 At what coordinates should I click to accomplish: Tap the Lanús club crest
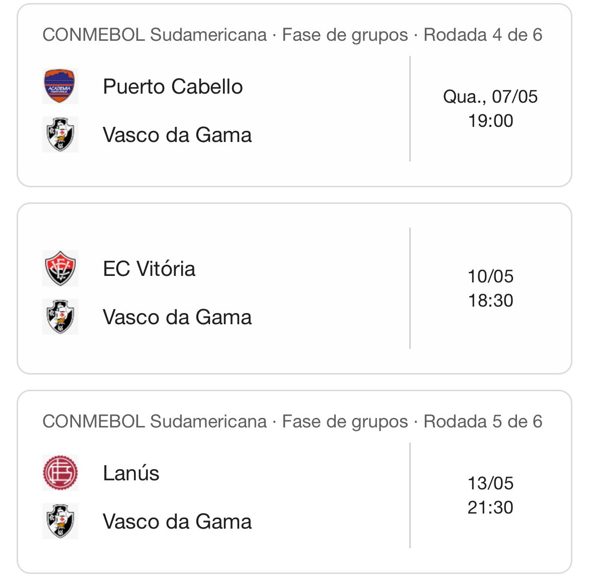[x=60, y=473]
